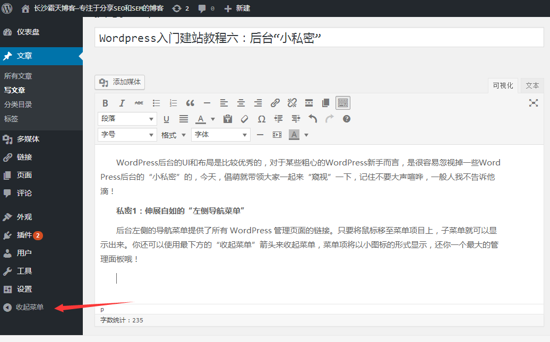Viewport: 550px width, 342px height.
Task: Open the 字体 font family dropdown
Action: click(221, 135)
